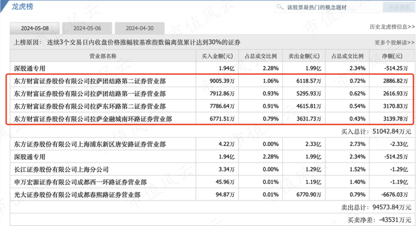The height and width of the screenshot is (226, 416).
Task: Click the 营业部名称 column header
Action: [x=103, y=56]
